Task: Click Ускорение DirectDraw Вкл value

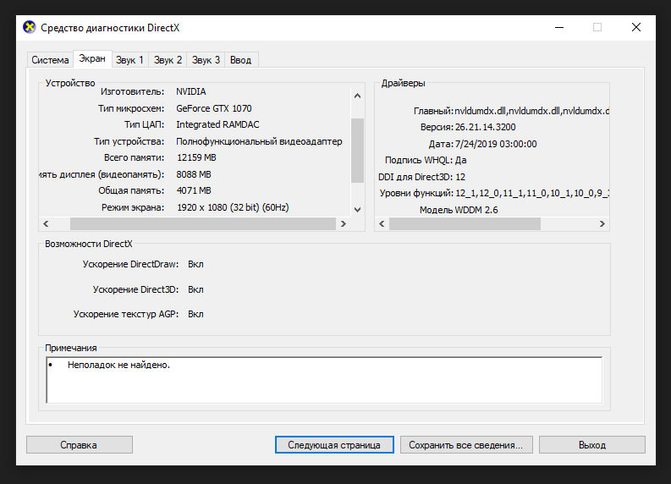Action: click(195, 265)
